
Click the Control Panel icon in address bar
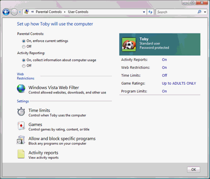[x=27, y=12]
